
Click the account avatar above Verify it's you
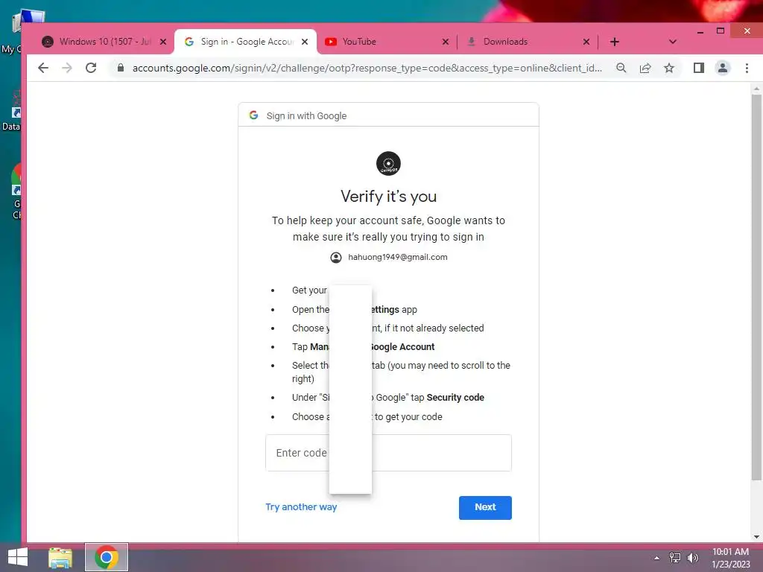pyautogui.click(x=388, y=163)
